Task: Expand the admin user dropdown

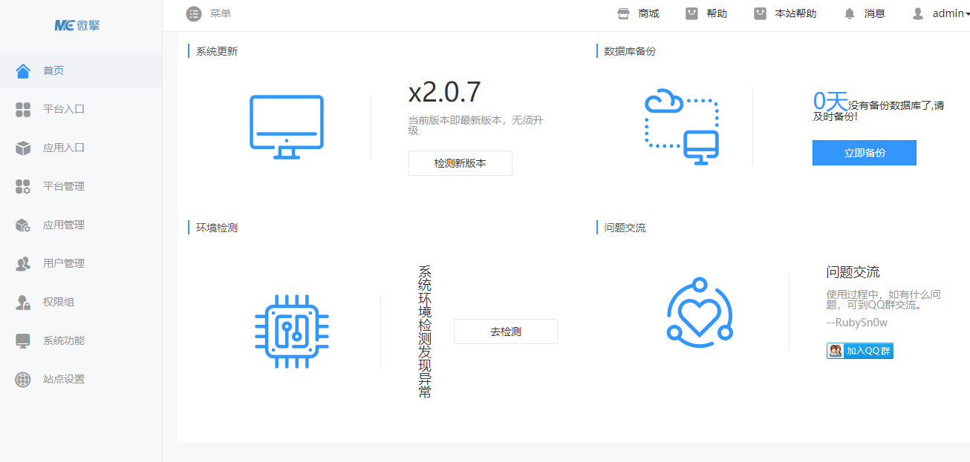Action: 940,13
